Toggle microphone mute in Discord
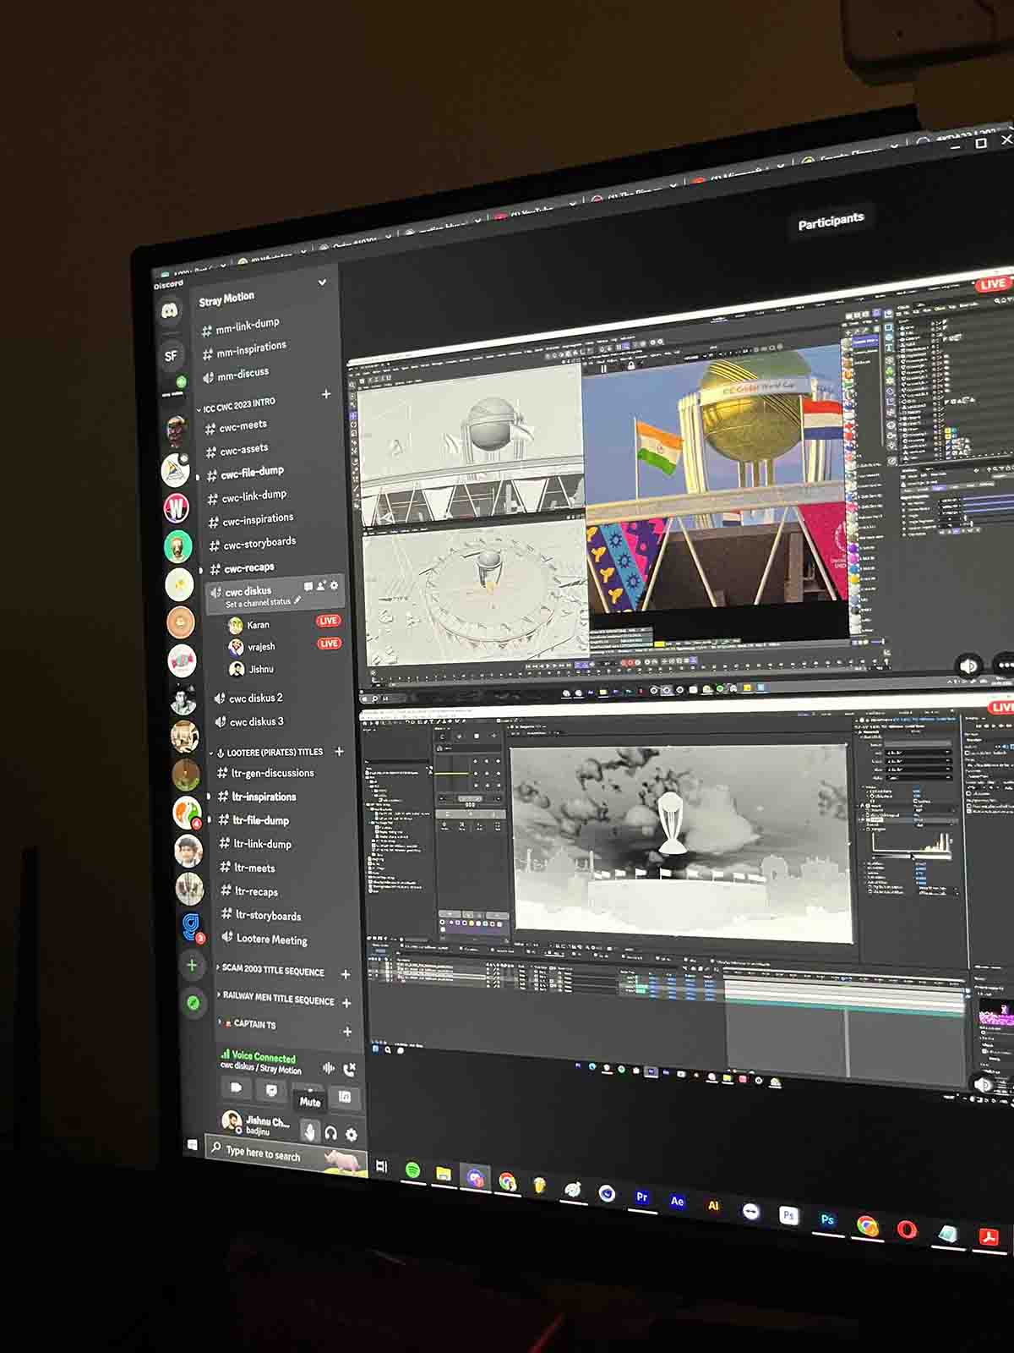The height and width of the screenshot is (1353, 1014). (x=310, y=1131)
